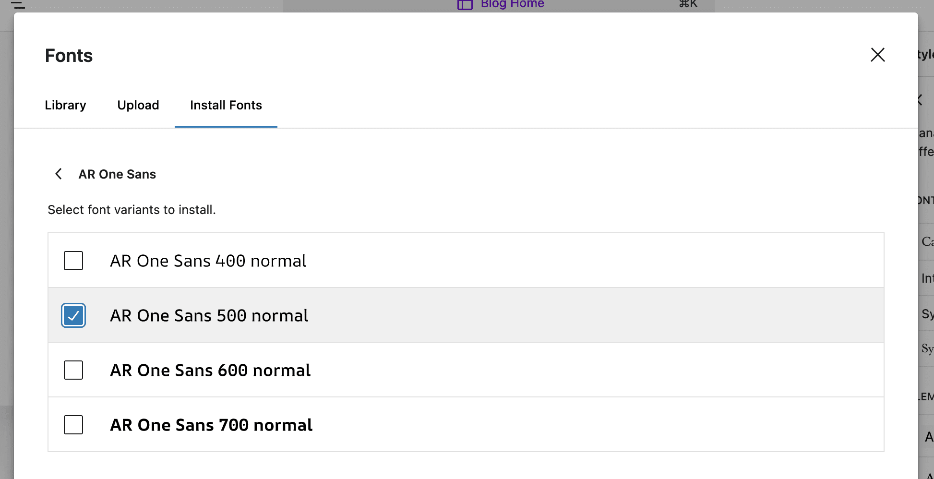Switch to the Library tab

click(x=65, y=105)
